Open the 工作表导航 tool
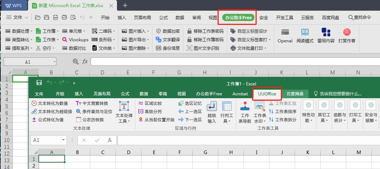This screenshot has width=380, height=169. click(x=245, y=112)
